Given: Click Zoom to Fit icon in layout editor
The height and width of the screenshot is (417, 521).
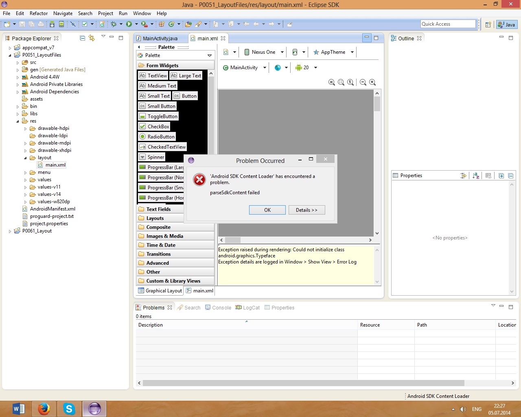Looking at the screenshot, I should pos(341,82).
